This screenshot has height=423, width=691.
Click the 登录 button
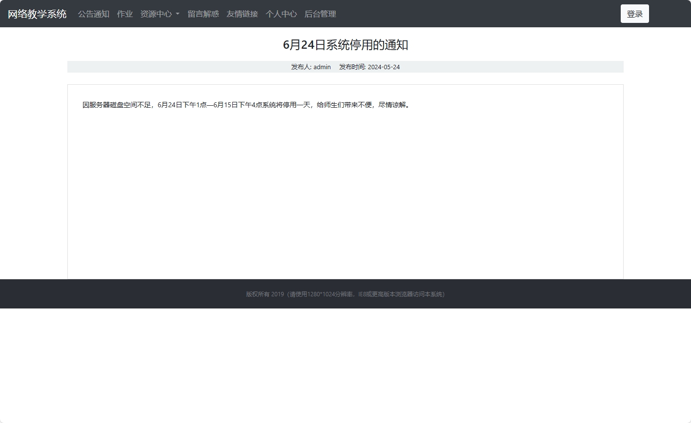(634, 13)
